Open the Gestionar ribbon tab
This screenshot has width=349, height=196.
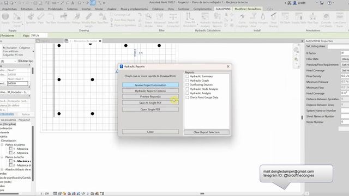click(183, 9)
